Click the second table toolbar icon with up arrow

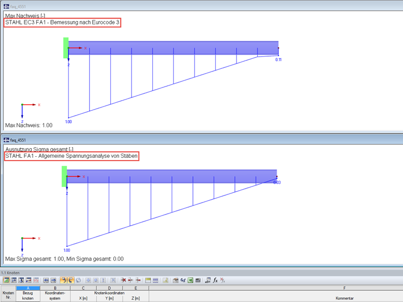[x=14, y=280]
